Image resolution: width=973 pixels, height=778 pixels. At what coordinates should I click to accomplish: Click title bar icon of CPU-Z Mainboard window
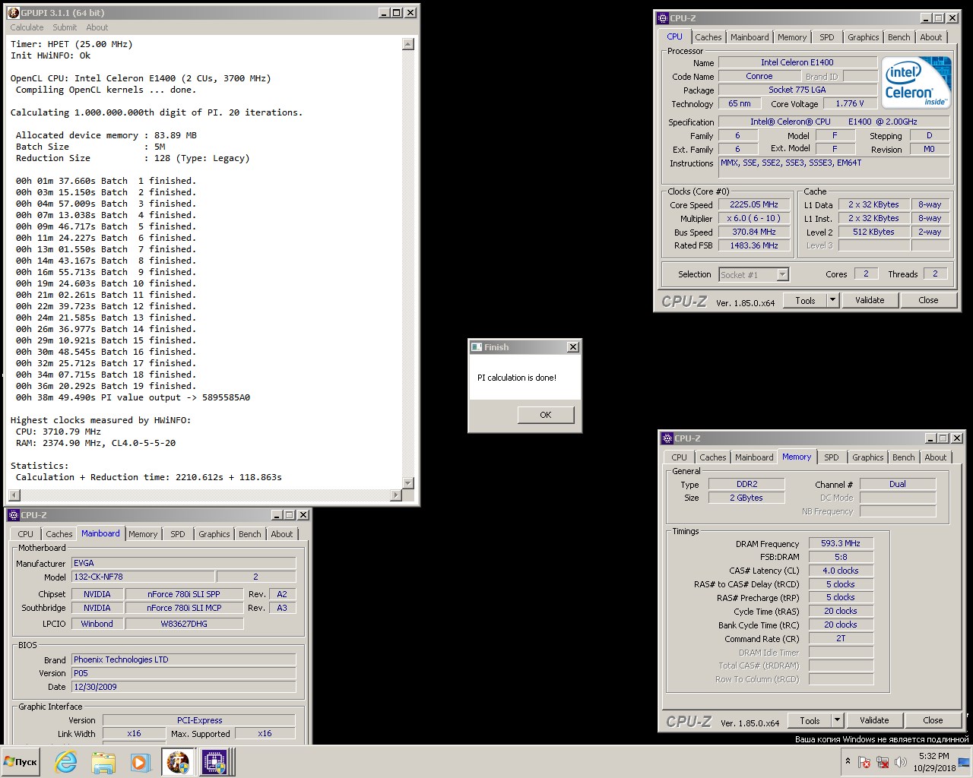(14, 515)
